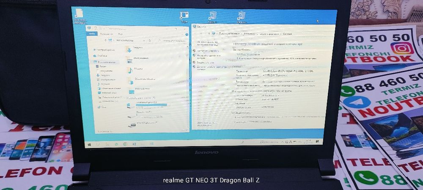Show hidden system tray icons
Screen dimensions: 423x190
283,142
